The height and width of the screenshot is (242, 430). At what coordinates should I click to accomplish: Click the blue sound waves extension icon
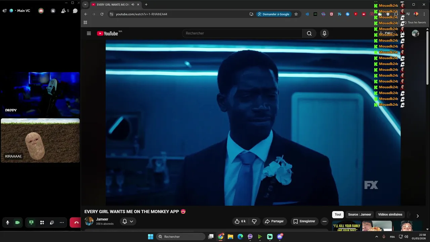tap(307, 14)
